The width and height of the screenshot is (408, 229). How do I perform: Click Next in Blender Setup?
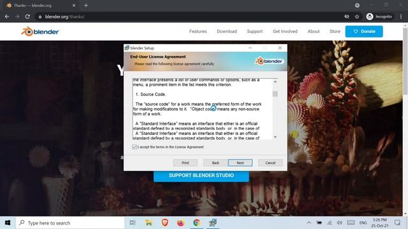click(x=240, y=163)
